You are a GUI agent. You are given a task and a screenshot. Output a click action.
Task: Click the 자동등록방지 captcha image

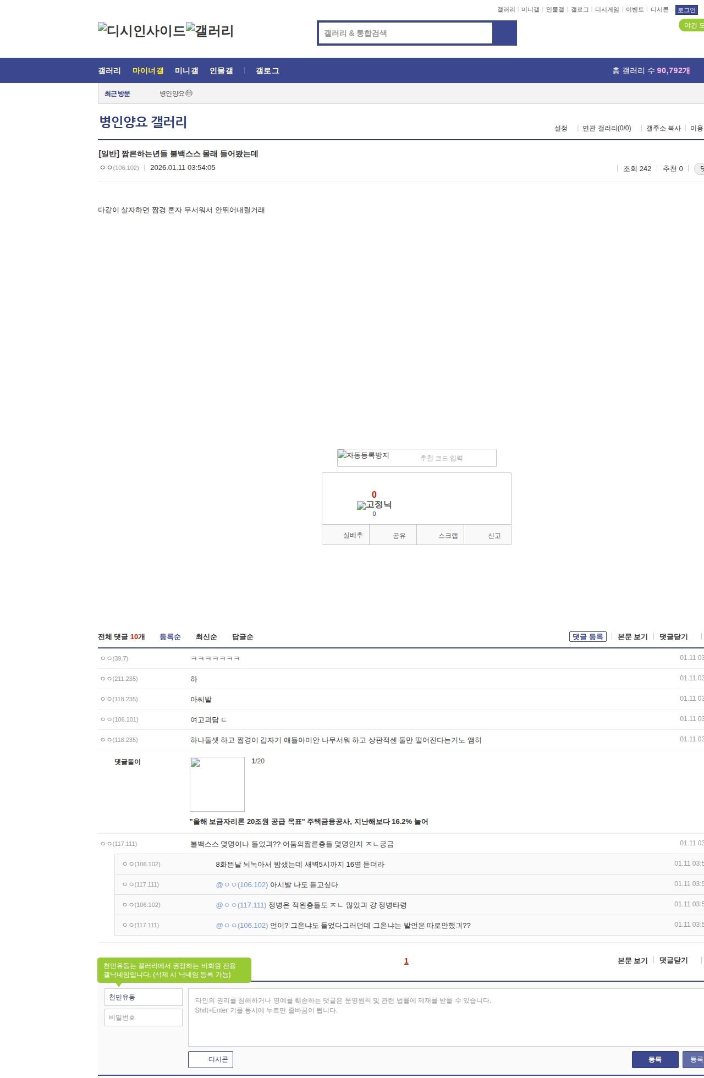(364, 455)
